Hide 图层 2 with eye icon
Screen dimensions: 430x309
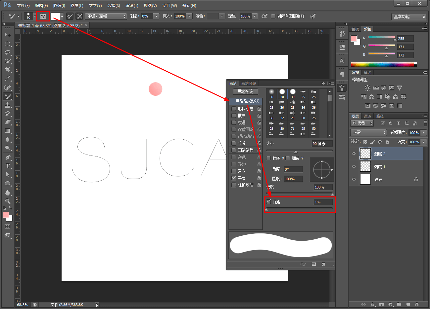tap(354, 154)
